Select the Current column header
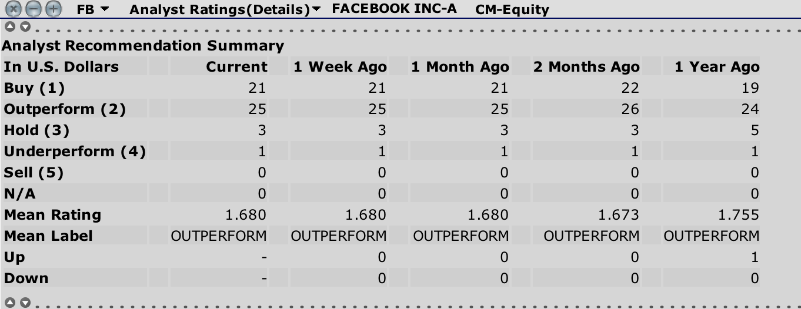The width and height of the screenshot is (801, 309). 236,66
